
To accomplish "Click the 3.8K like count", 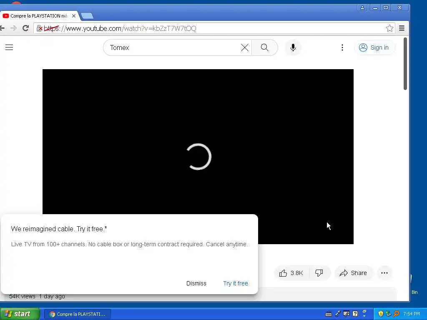I will click(297, 273).
